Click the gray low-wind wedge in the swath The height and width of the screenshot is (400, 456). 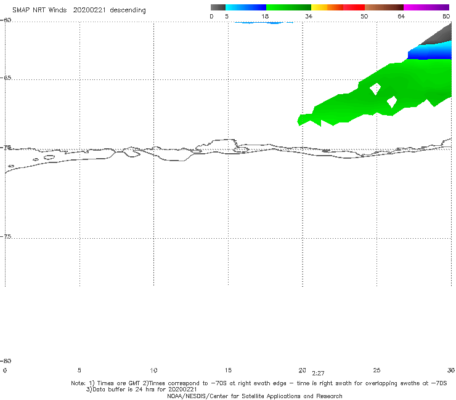(x=439, y=36)
